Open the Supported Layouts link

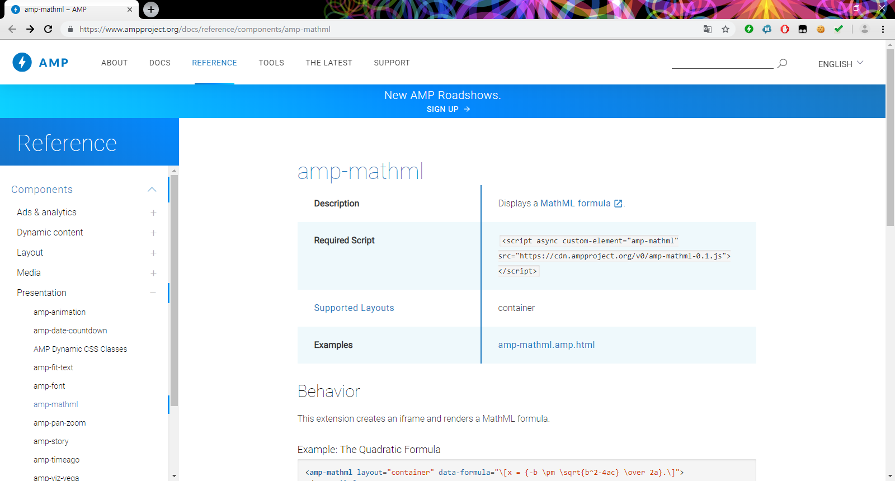click(x=354, y=308)
